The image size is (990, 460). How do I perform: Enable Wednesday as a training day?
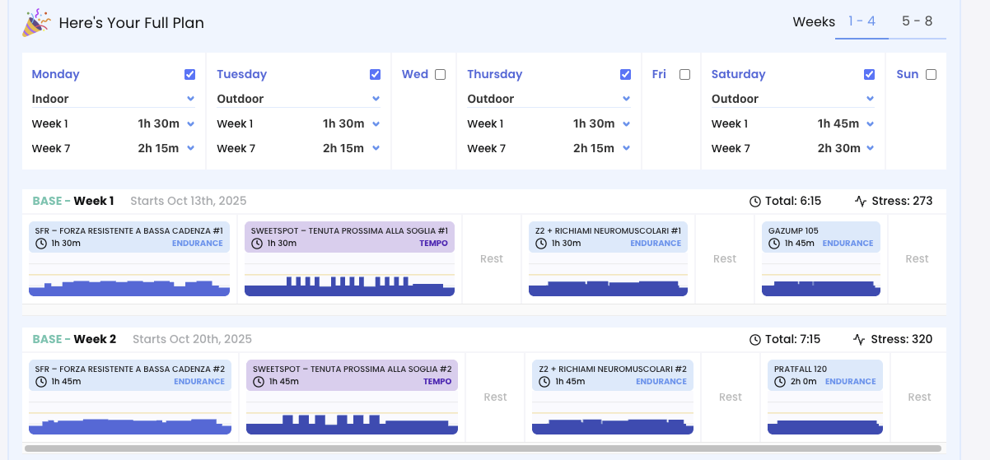[x=440, y=74]
